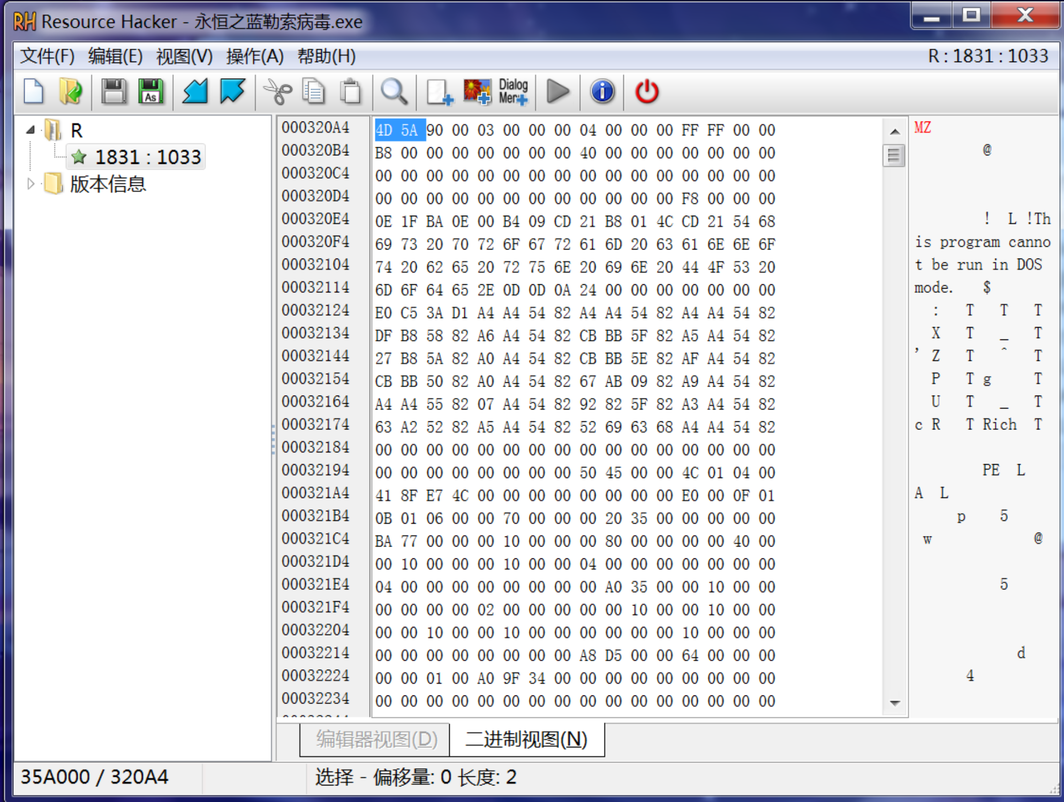Click the red power Exit icon
Image resolution: width=1064 pixels, height=802 pixels.
pos(646,92)
